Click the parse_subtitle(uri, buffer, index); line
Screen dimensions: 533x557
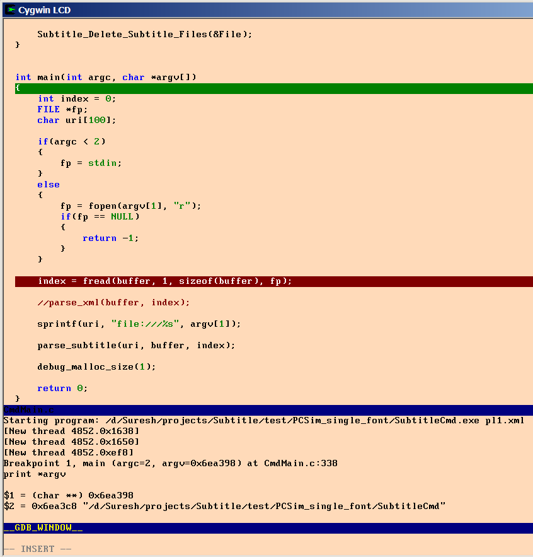tap(136, 345)
